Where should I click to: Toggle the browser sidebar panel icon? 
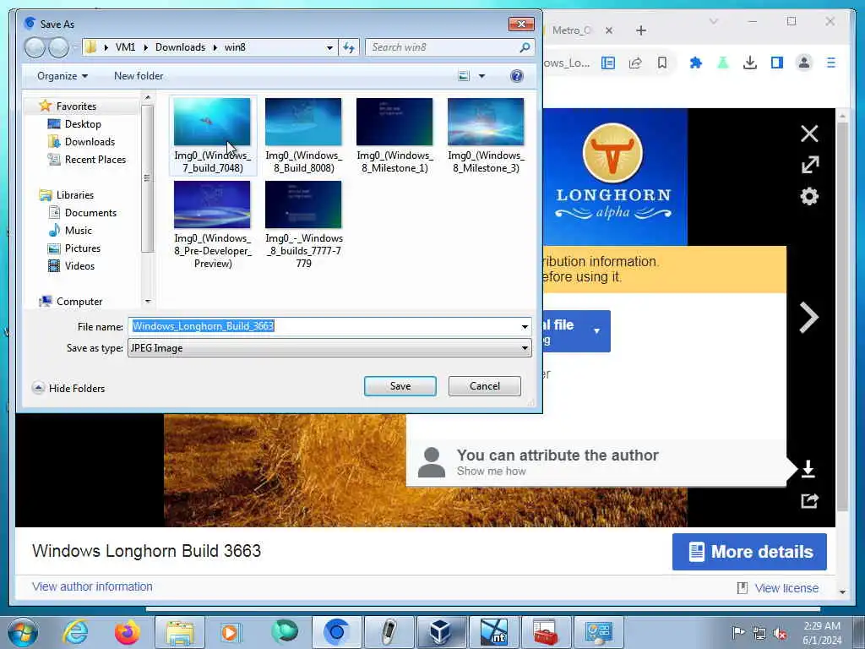click(777, 63)
